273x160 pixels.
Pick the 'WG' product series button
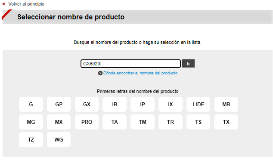(x=59, y=139)
